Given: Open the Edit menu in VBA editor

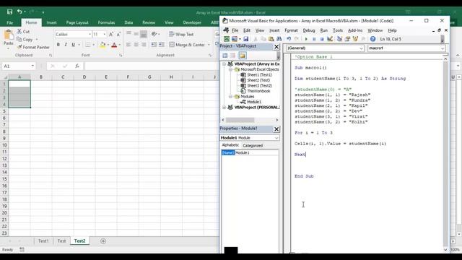Looking at the screenshot, I should tap(247, 30).
